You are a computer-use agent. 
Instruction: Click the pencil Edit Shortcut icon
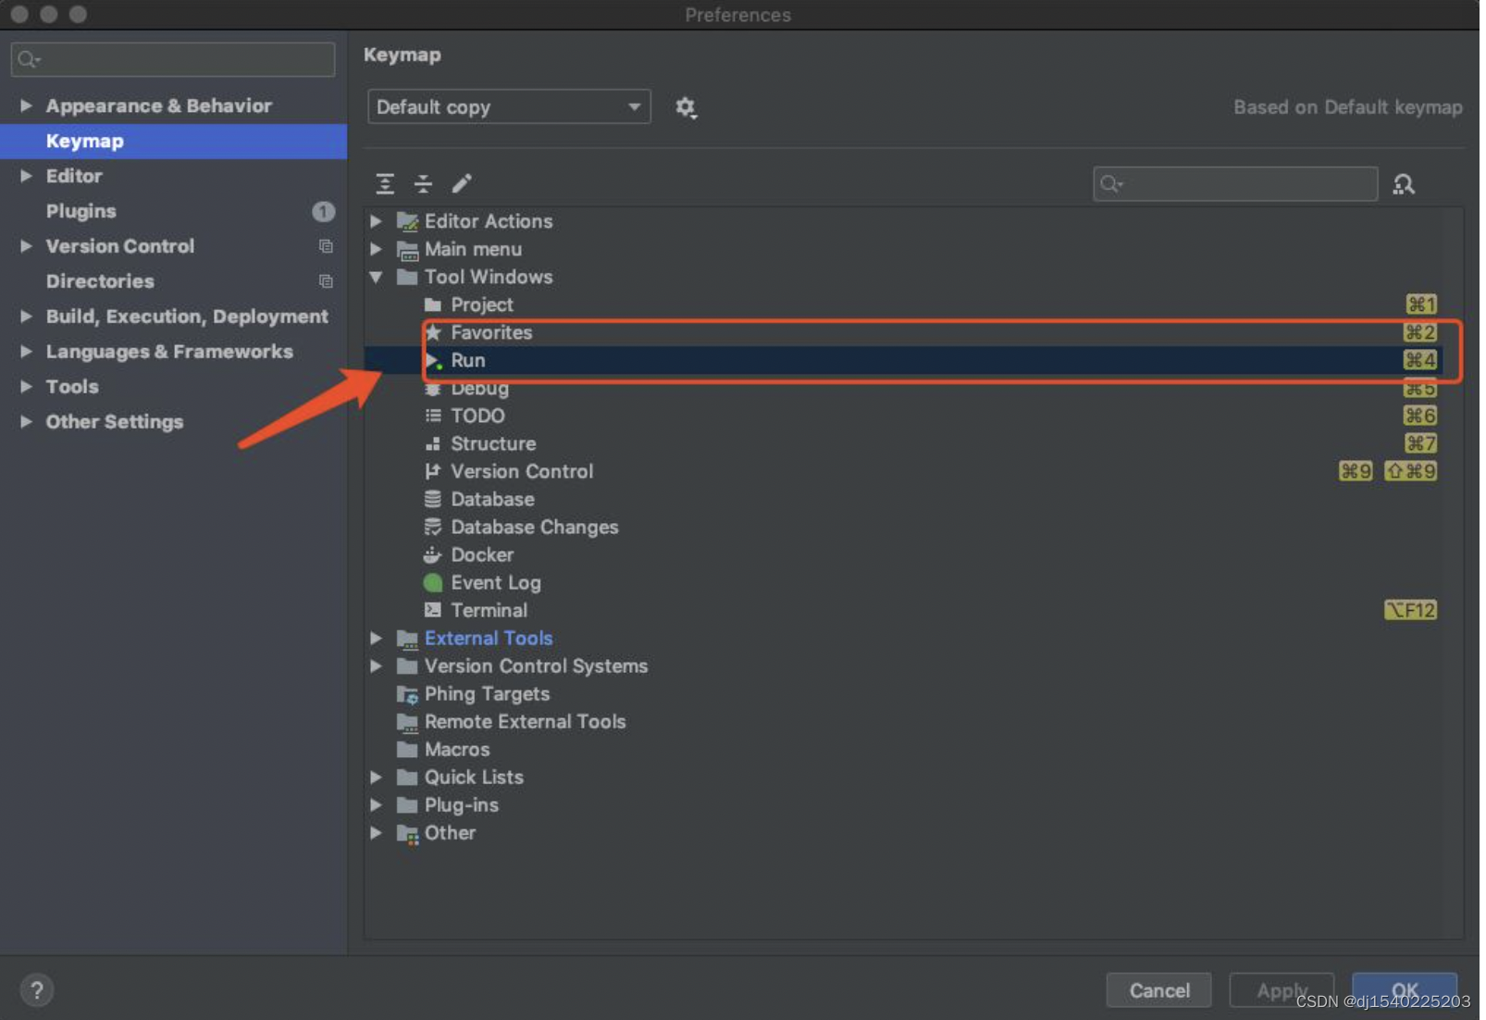[x=462, y=184]
